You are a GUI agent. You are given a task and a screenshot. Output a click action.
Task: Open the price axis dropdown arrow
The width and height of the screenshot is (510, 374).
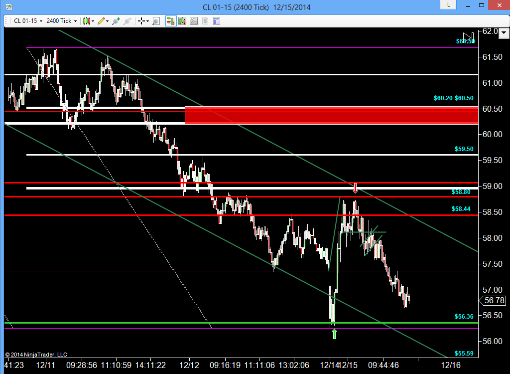coord(504,32)
